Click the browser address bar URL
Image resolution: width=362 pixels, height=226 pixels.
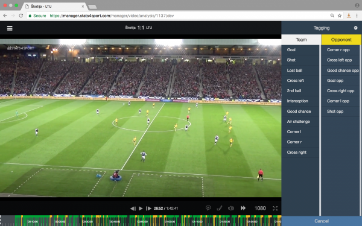click(x=112, y=16)
